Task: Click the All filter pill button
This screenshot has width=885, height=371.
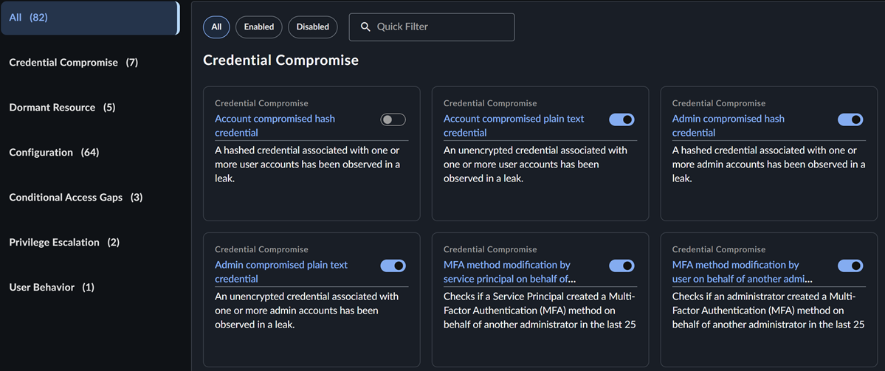Action: click(x=216, y=27)
